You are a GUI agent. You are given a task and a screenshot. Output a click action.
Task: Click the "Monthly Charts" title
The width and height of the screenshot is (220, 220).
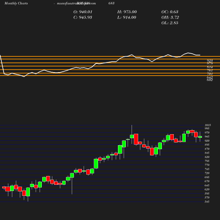pyautogui.click(x=16, y=3)
